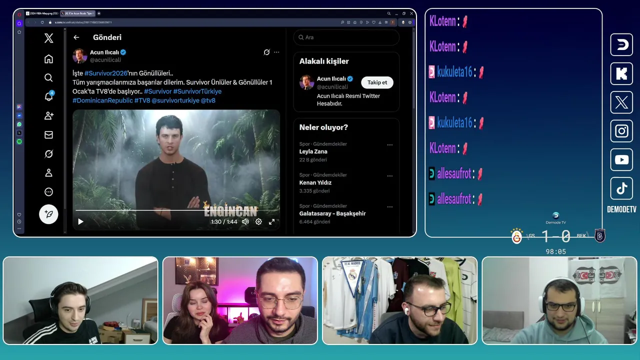The width and height of the screenshot is (640, 360).
Task: Open the Follow people icon in sidebar
Action: (x=48, y=115)
